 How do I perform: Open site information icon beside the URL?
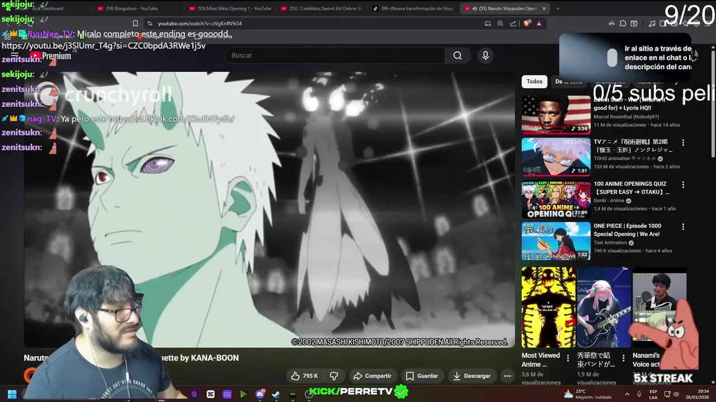pos(149,23)
